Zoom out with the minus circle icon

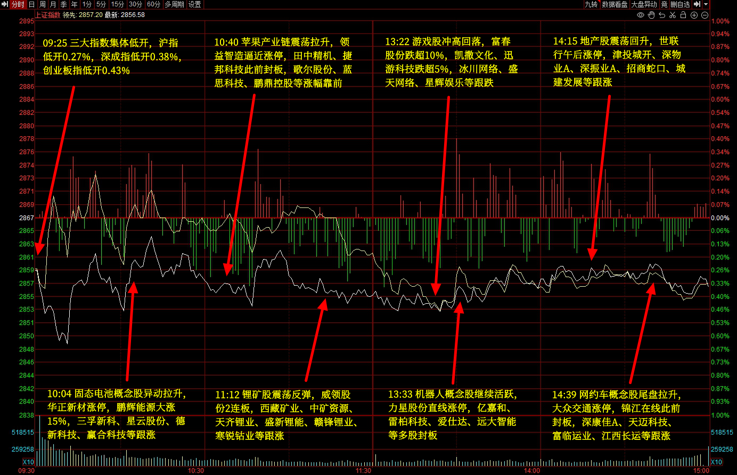(705, 15)
